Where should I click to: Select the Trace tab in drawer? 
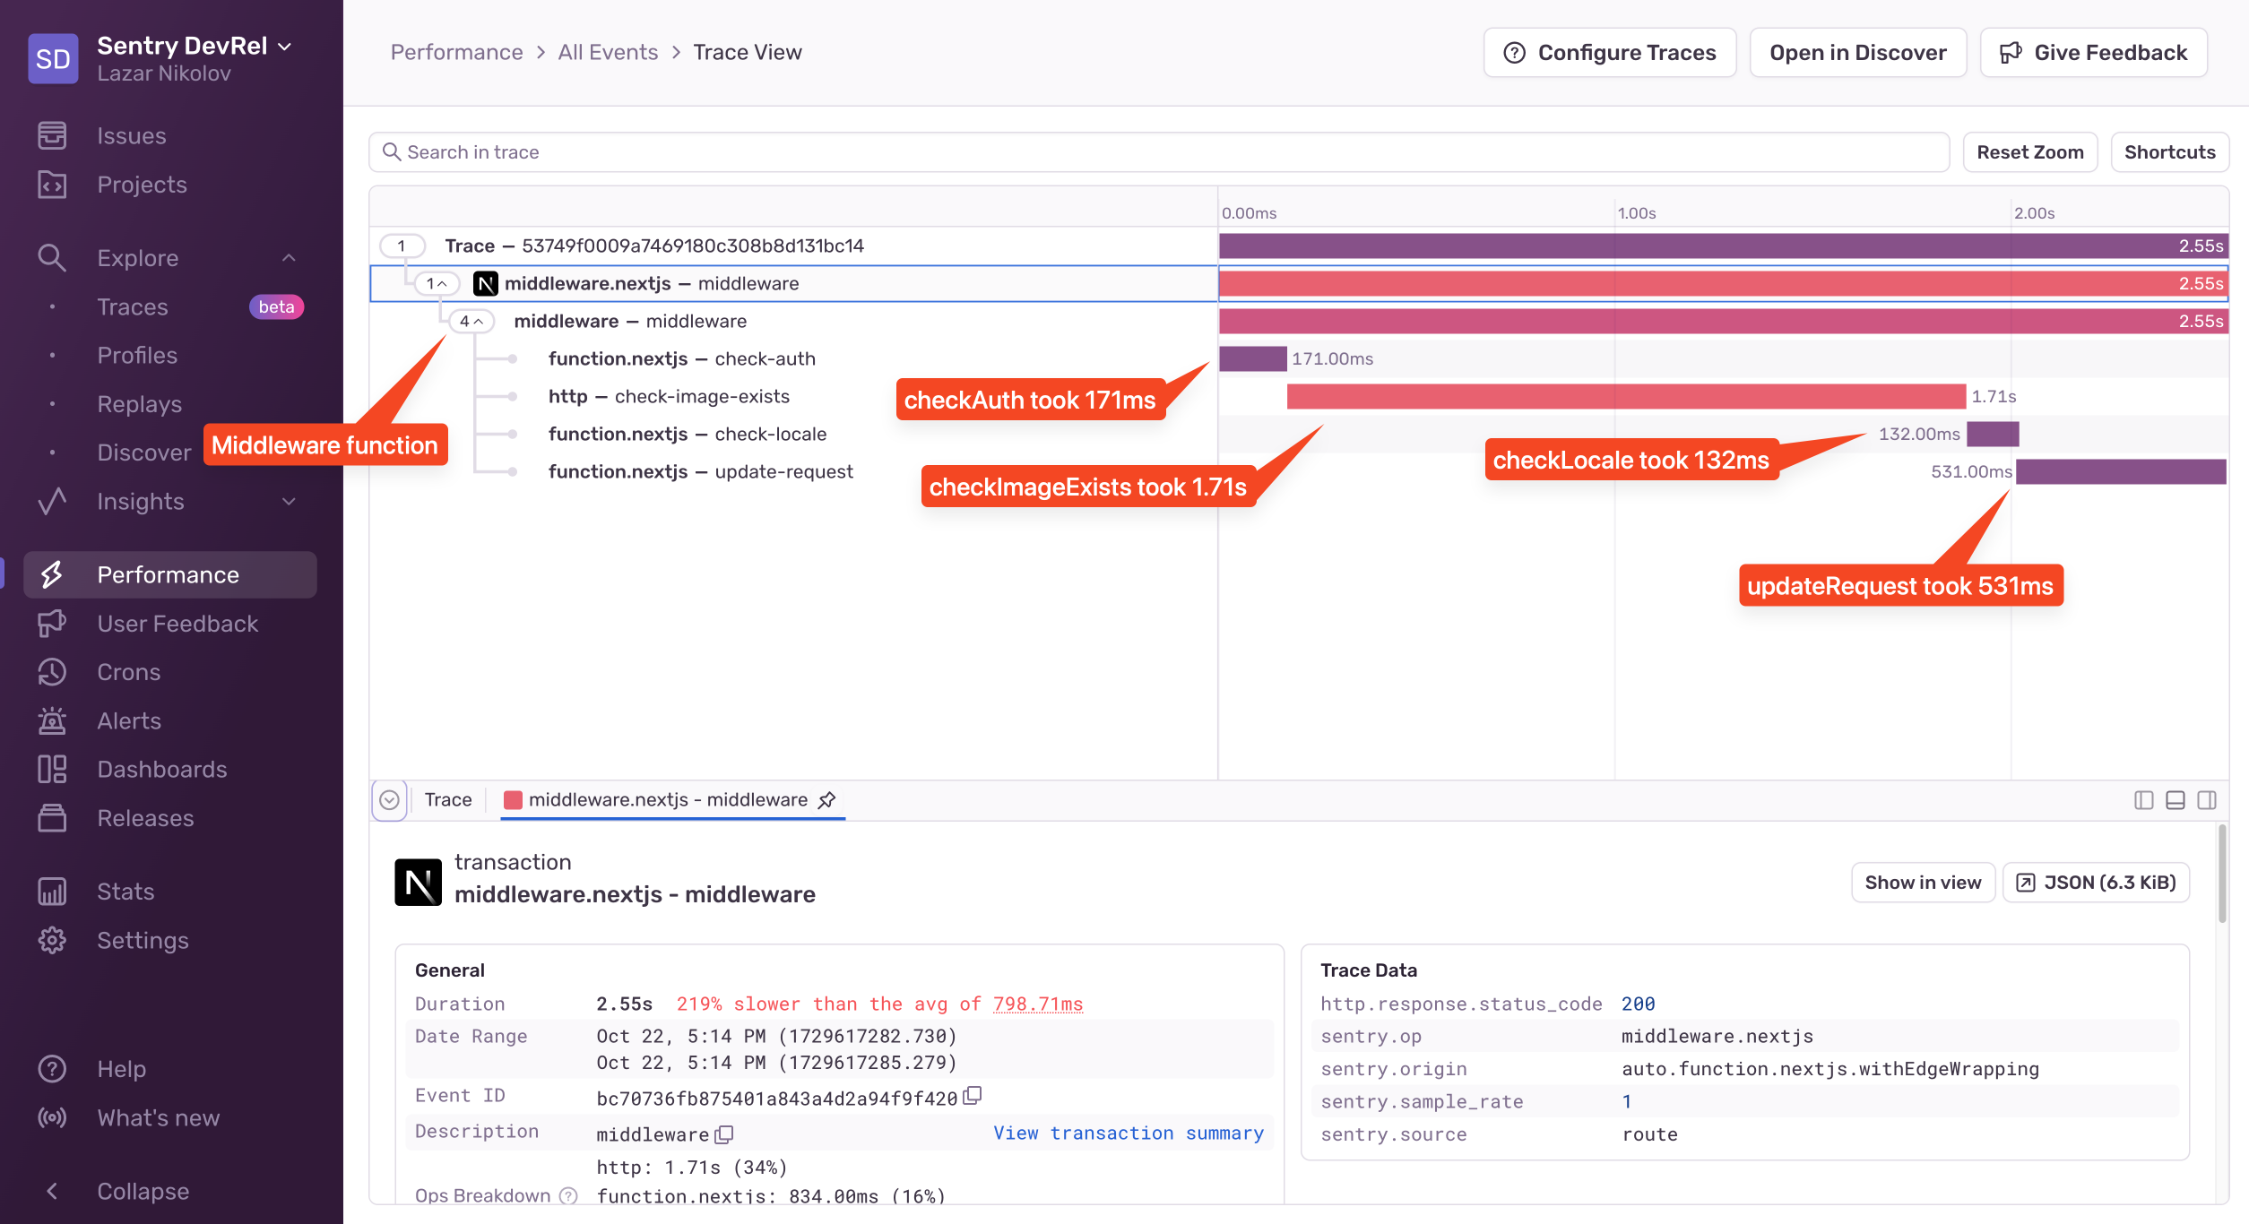coord(447,799)
